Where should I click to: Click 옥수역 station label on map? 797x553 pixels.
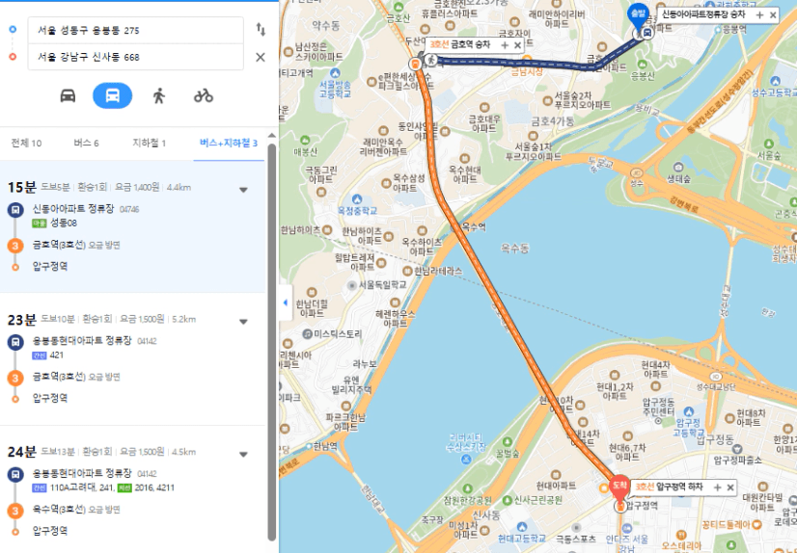click(473, 227)
